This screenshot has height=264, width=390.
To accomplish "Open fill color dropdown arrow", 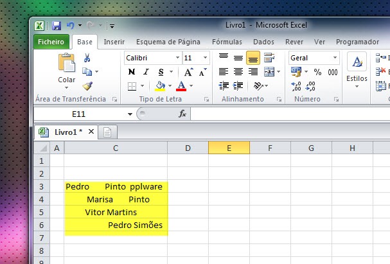I will tap(170, 86).
